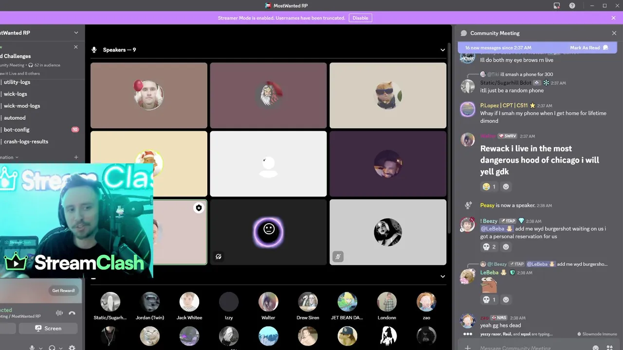Share your screen with Screen button
The height and width of the screenshot is (350, 623).
coord(48,328)
